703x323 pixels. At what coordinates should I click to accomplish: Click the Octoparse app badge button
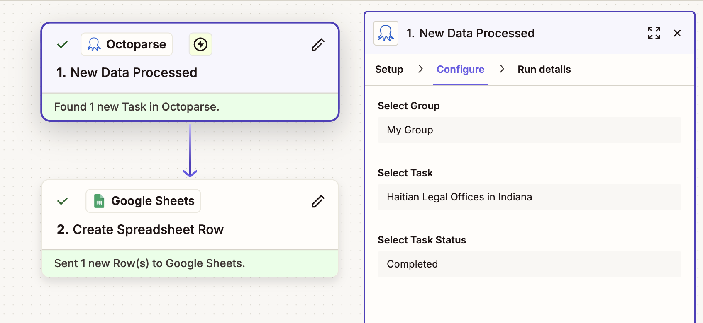click(127, 44)
